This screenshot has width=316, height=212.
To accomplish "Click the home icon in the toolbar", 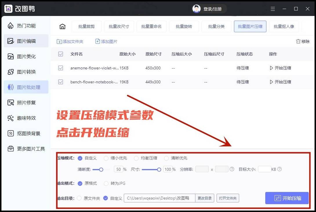I will coord(62,26).
